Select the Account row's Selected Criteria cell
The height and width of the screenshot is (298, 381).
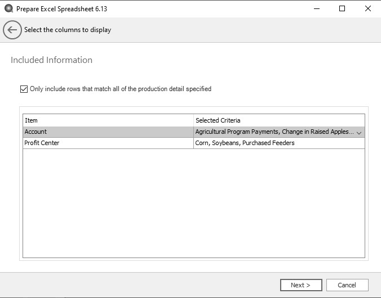[x=274, y=132]
